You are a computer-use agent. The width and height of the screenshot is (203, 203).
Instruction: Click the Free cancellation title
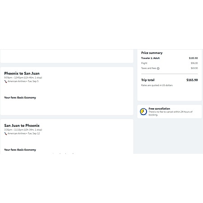coord(159,109)
